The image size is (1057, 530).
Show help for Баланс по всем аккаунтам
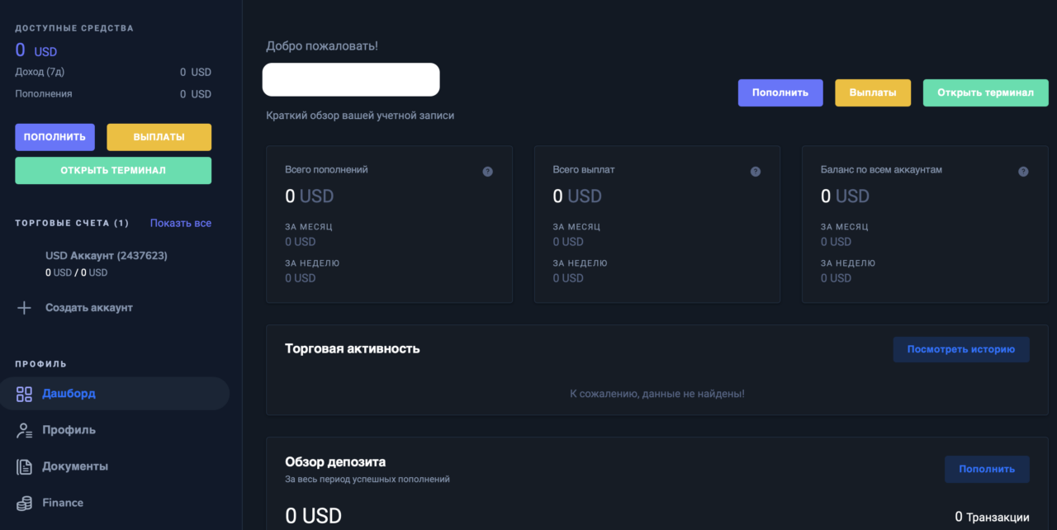pos(1023,172)
